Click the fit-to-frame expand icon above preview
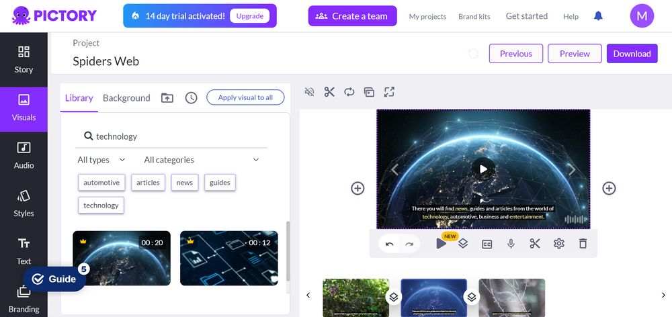Image resolution: width=672 pixels, height=317 pixels. tap(389, 91)
